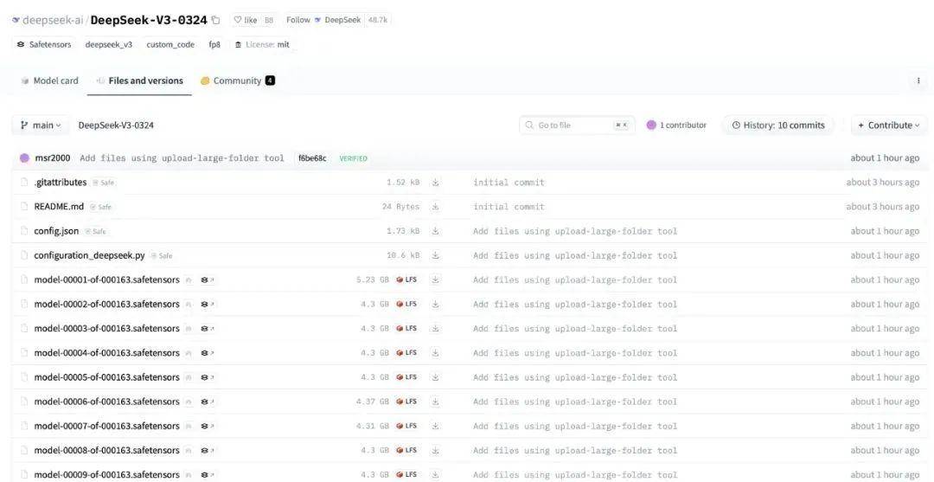Click LFS badge on model-00001 row
This screenshot has height=482, width=934.
pyautogui.click(x=406, y=280)
